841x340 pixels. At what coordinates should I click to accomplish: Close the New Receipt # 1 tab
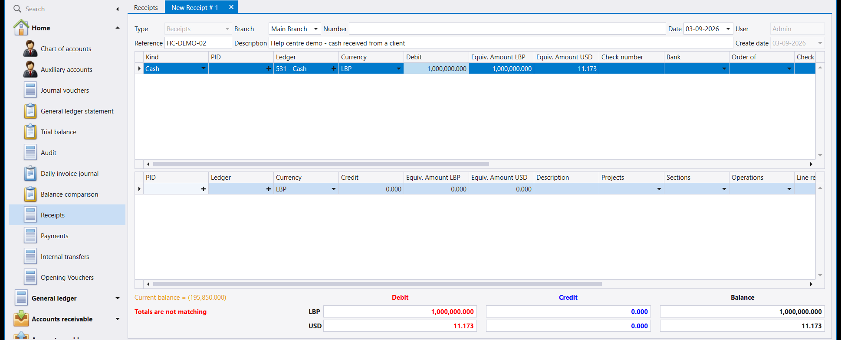click(231, 7)
